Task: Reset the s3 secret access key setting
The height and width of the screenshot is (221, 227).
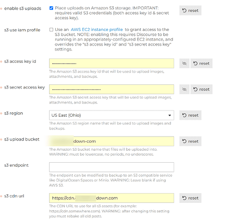Action: (x=201, y=89)
